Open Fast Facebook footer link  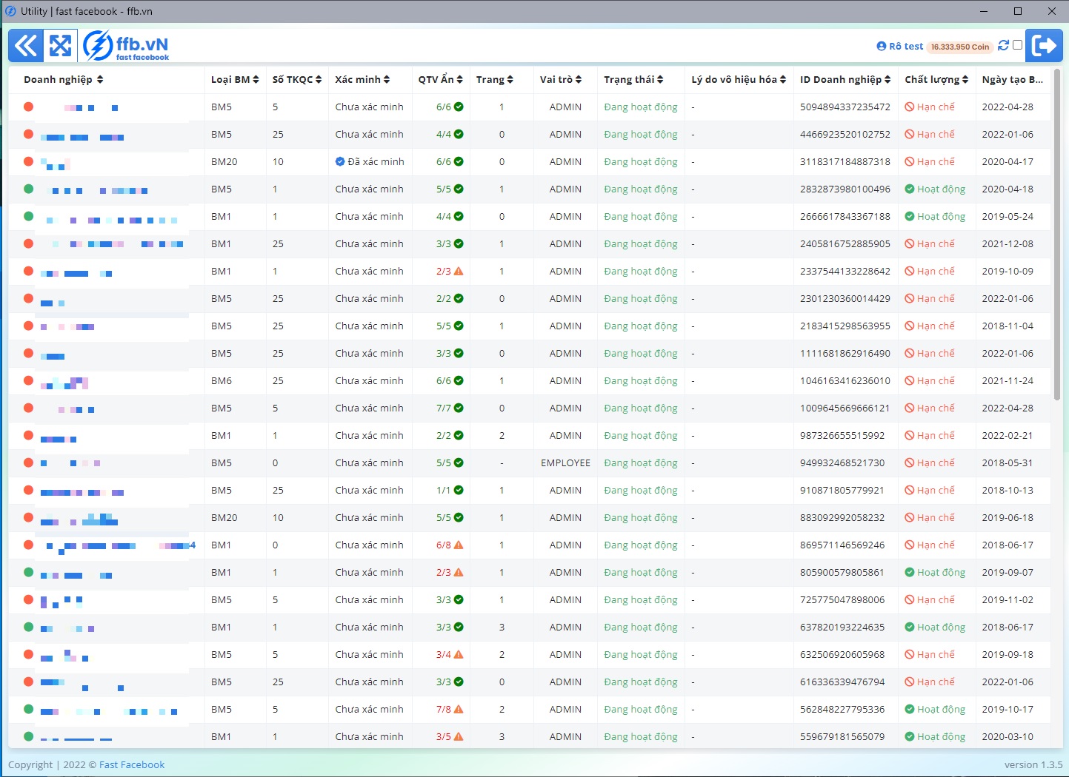(x=132, y=764)
